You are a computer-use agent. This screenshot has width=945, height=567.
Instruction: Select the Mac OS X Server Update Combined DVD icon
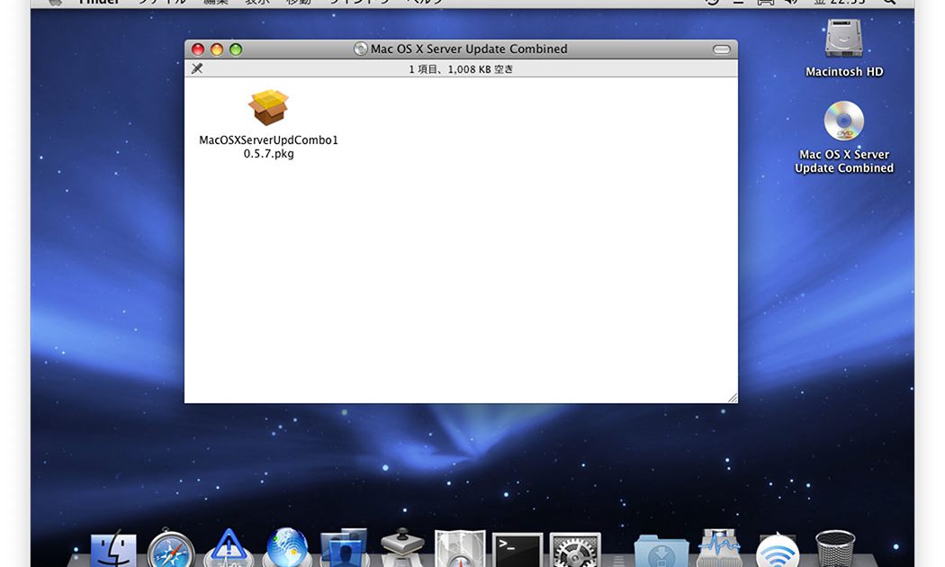(844, 121)
